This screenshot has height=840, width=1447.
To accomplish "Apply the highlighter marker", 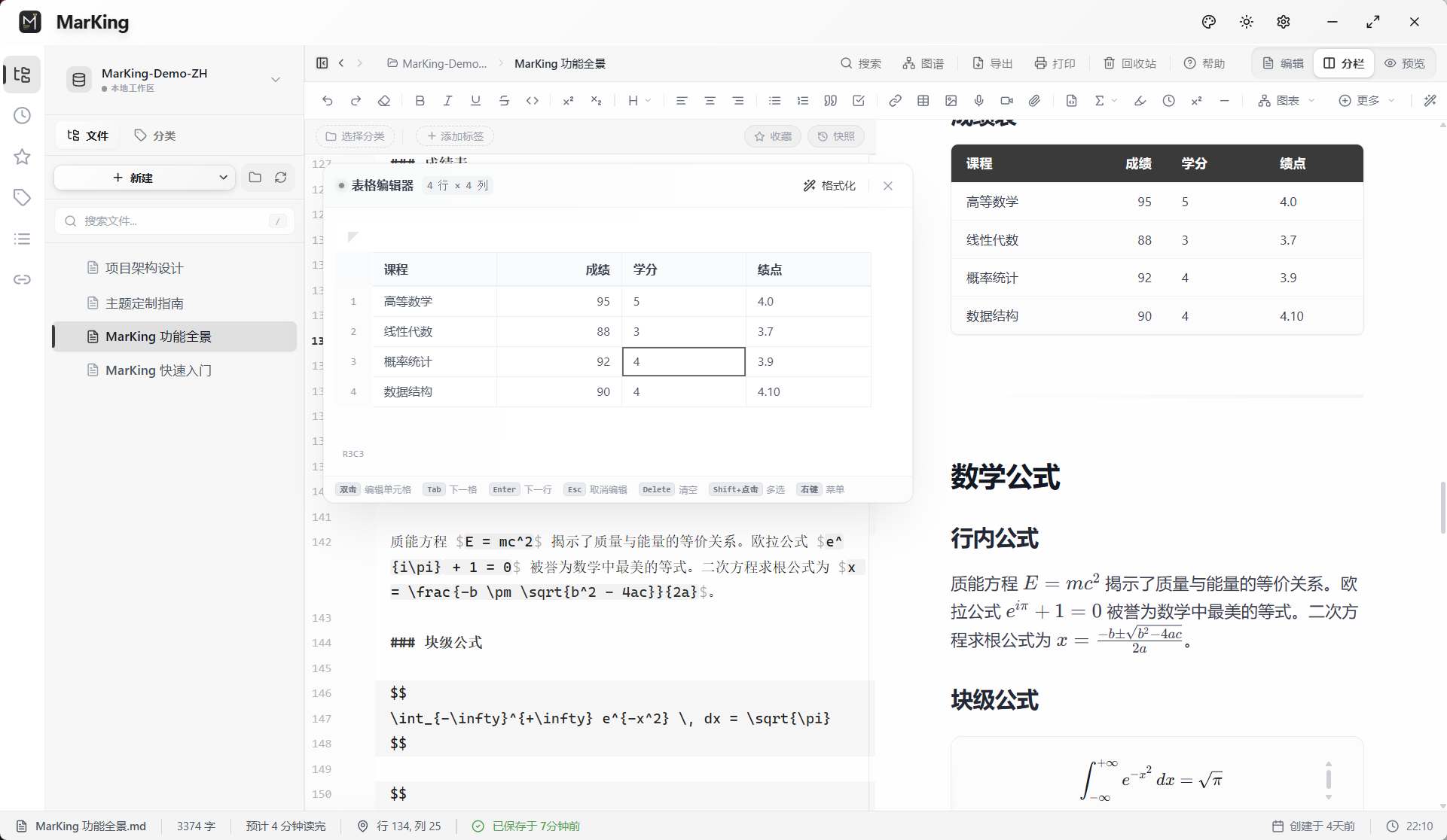I will click(1140, 101).
